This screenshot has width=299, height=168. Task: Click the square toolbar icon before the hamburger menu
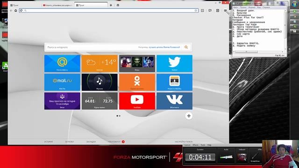click(218, 10)
